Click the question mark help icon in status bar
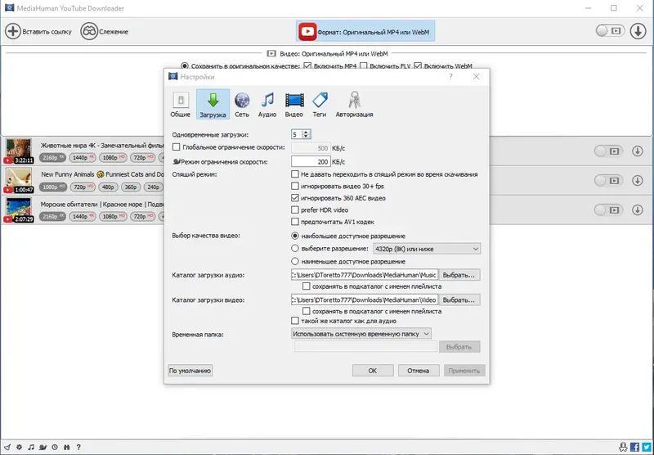The image size is (654, 455). tap(78, 447)
